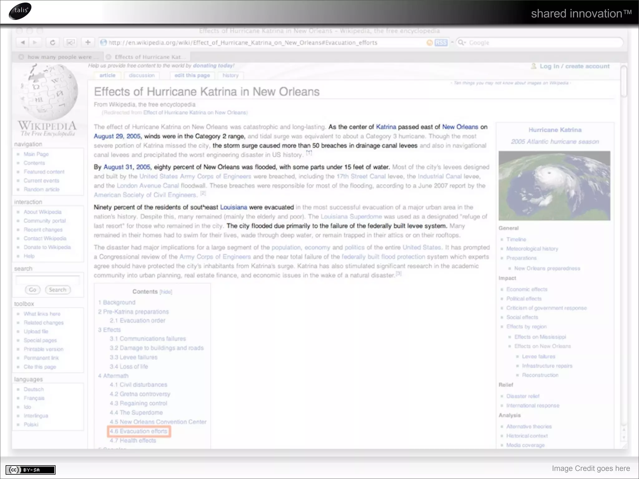The height and width of the screenshot is (479, 639).
Task: Click 'Timeline' in Hurricane Katrina infobox
Action: coord(516,239)
